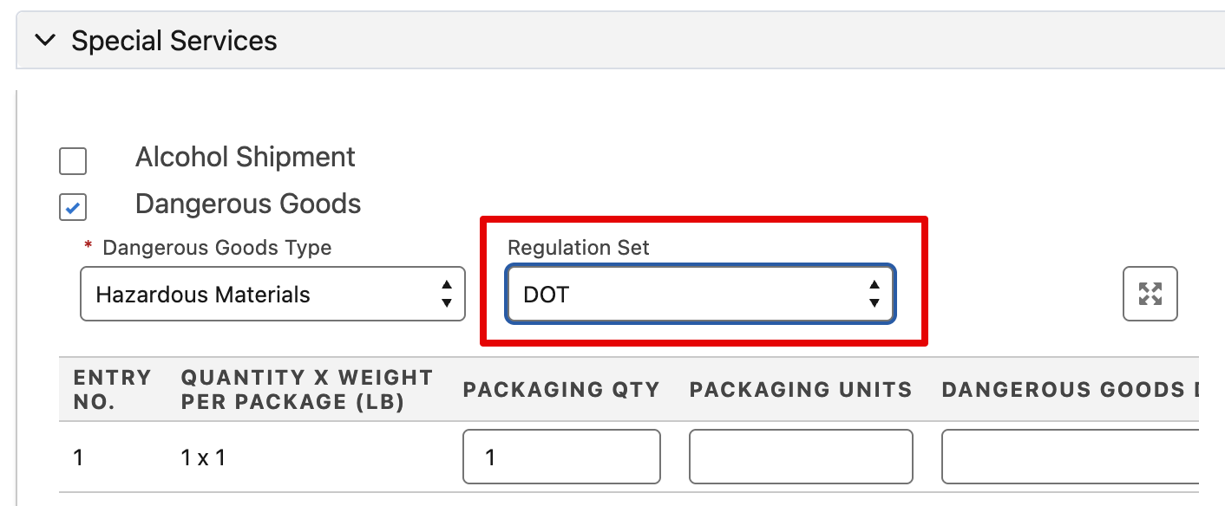Click the Alcohol Shipment label text
The width and height of the screenshot is (1225, 506).
pyautogui.click(x=246, y=157)
